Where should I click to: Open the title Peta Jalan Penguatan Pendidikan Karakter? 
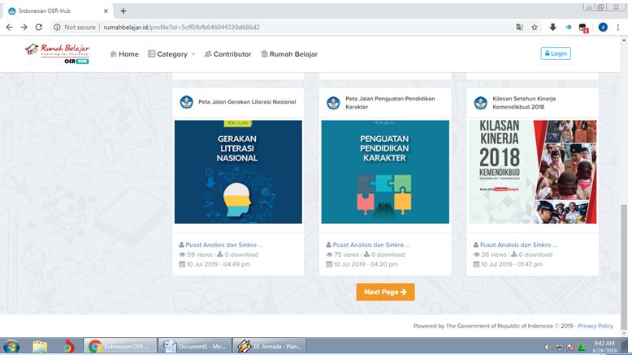390,102
